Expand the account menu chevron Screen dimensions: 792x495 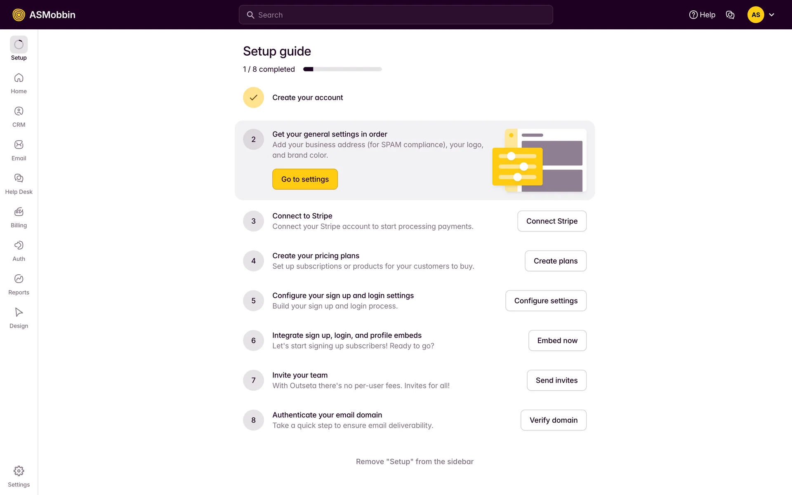coord(772,15)
